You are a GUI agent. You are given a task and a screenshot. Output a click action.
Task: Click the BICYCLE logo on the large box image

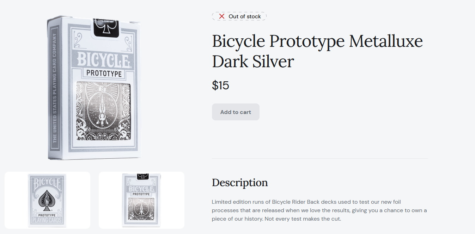[x=103, y=59]
